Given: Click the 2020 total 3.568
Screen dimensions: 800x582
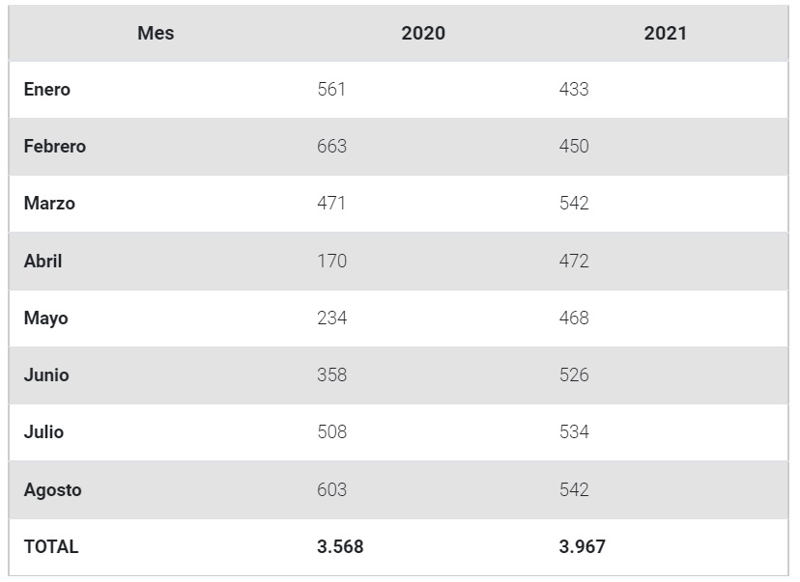Looking at the screenshot, I should pos(340,546).
